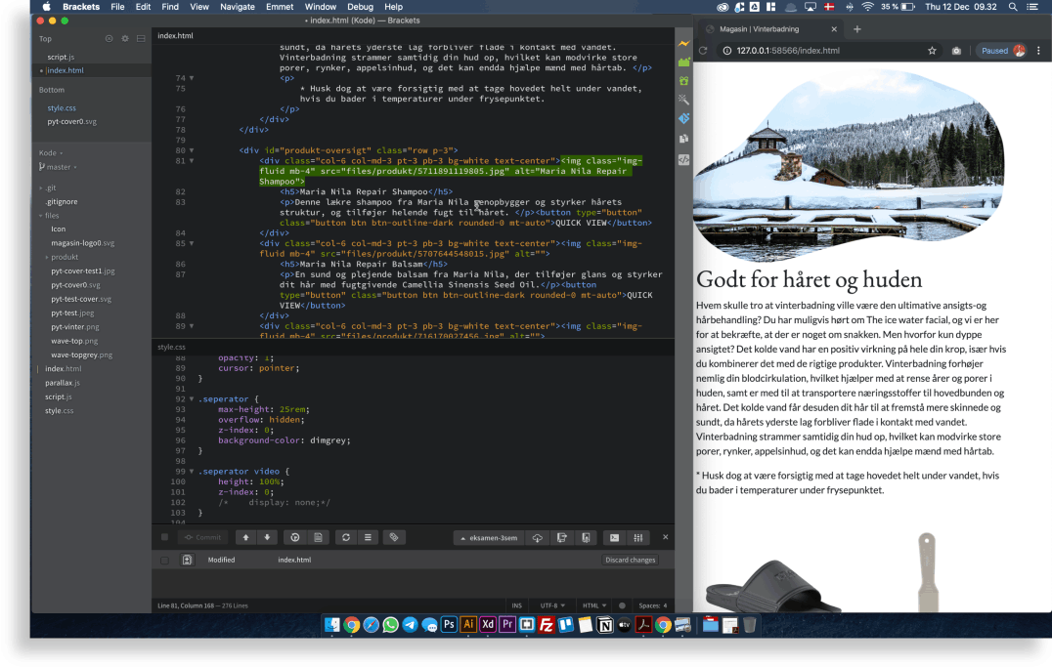
Task: Open Spotlight search in macOS menu bar
Action: (x=1013, y=7)
